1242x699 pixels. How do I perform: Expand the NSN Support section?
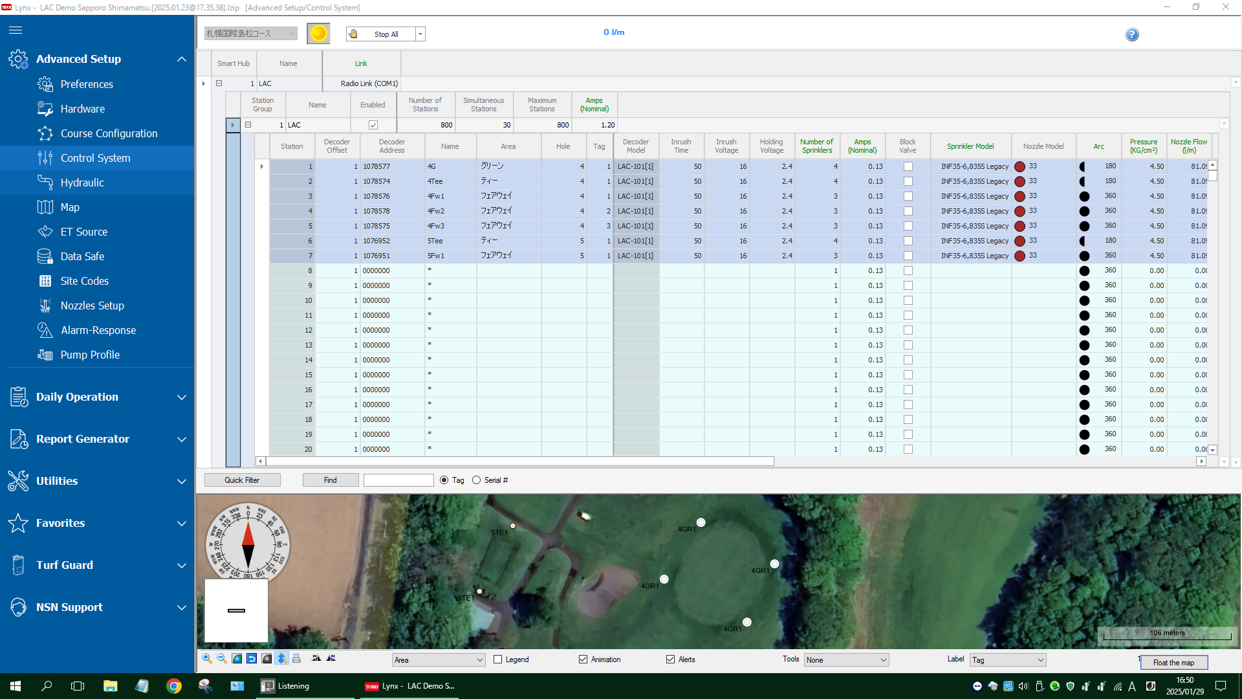[182, 608]
